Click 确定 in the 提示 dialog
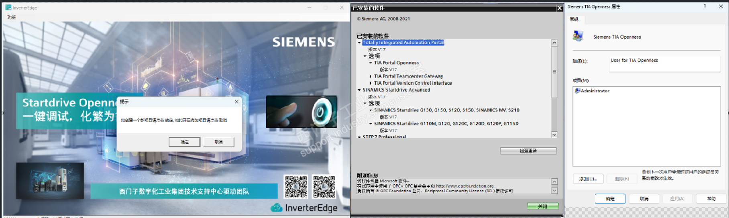 (x=184, y=142)
